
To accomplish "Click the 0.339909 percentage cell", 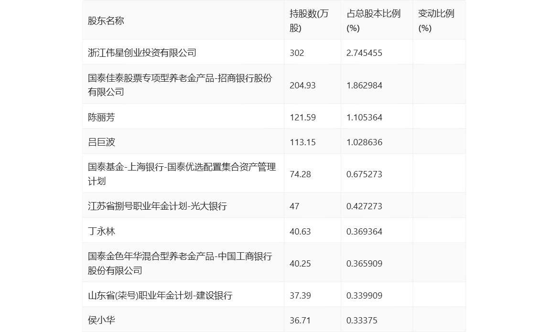I will pyautogui.click(x=364, y=296).
